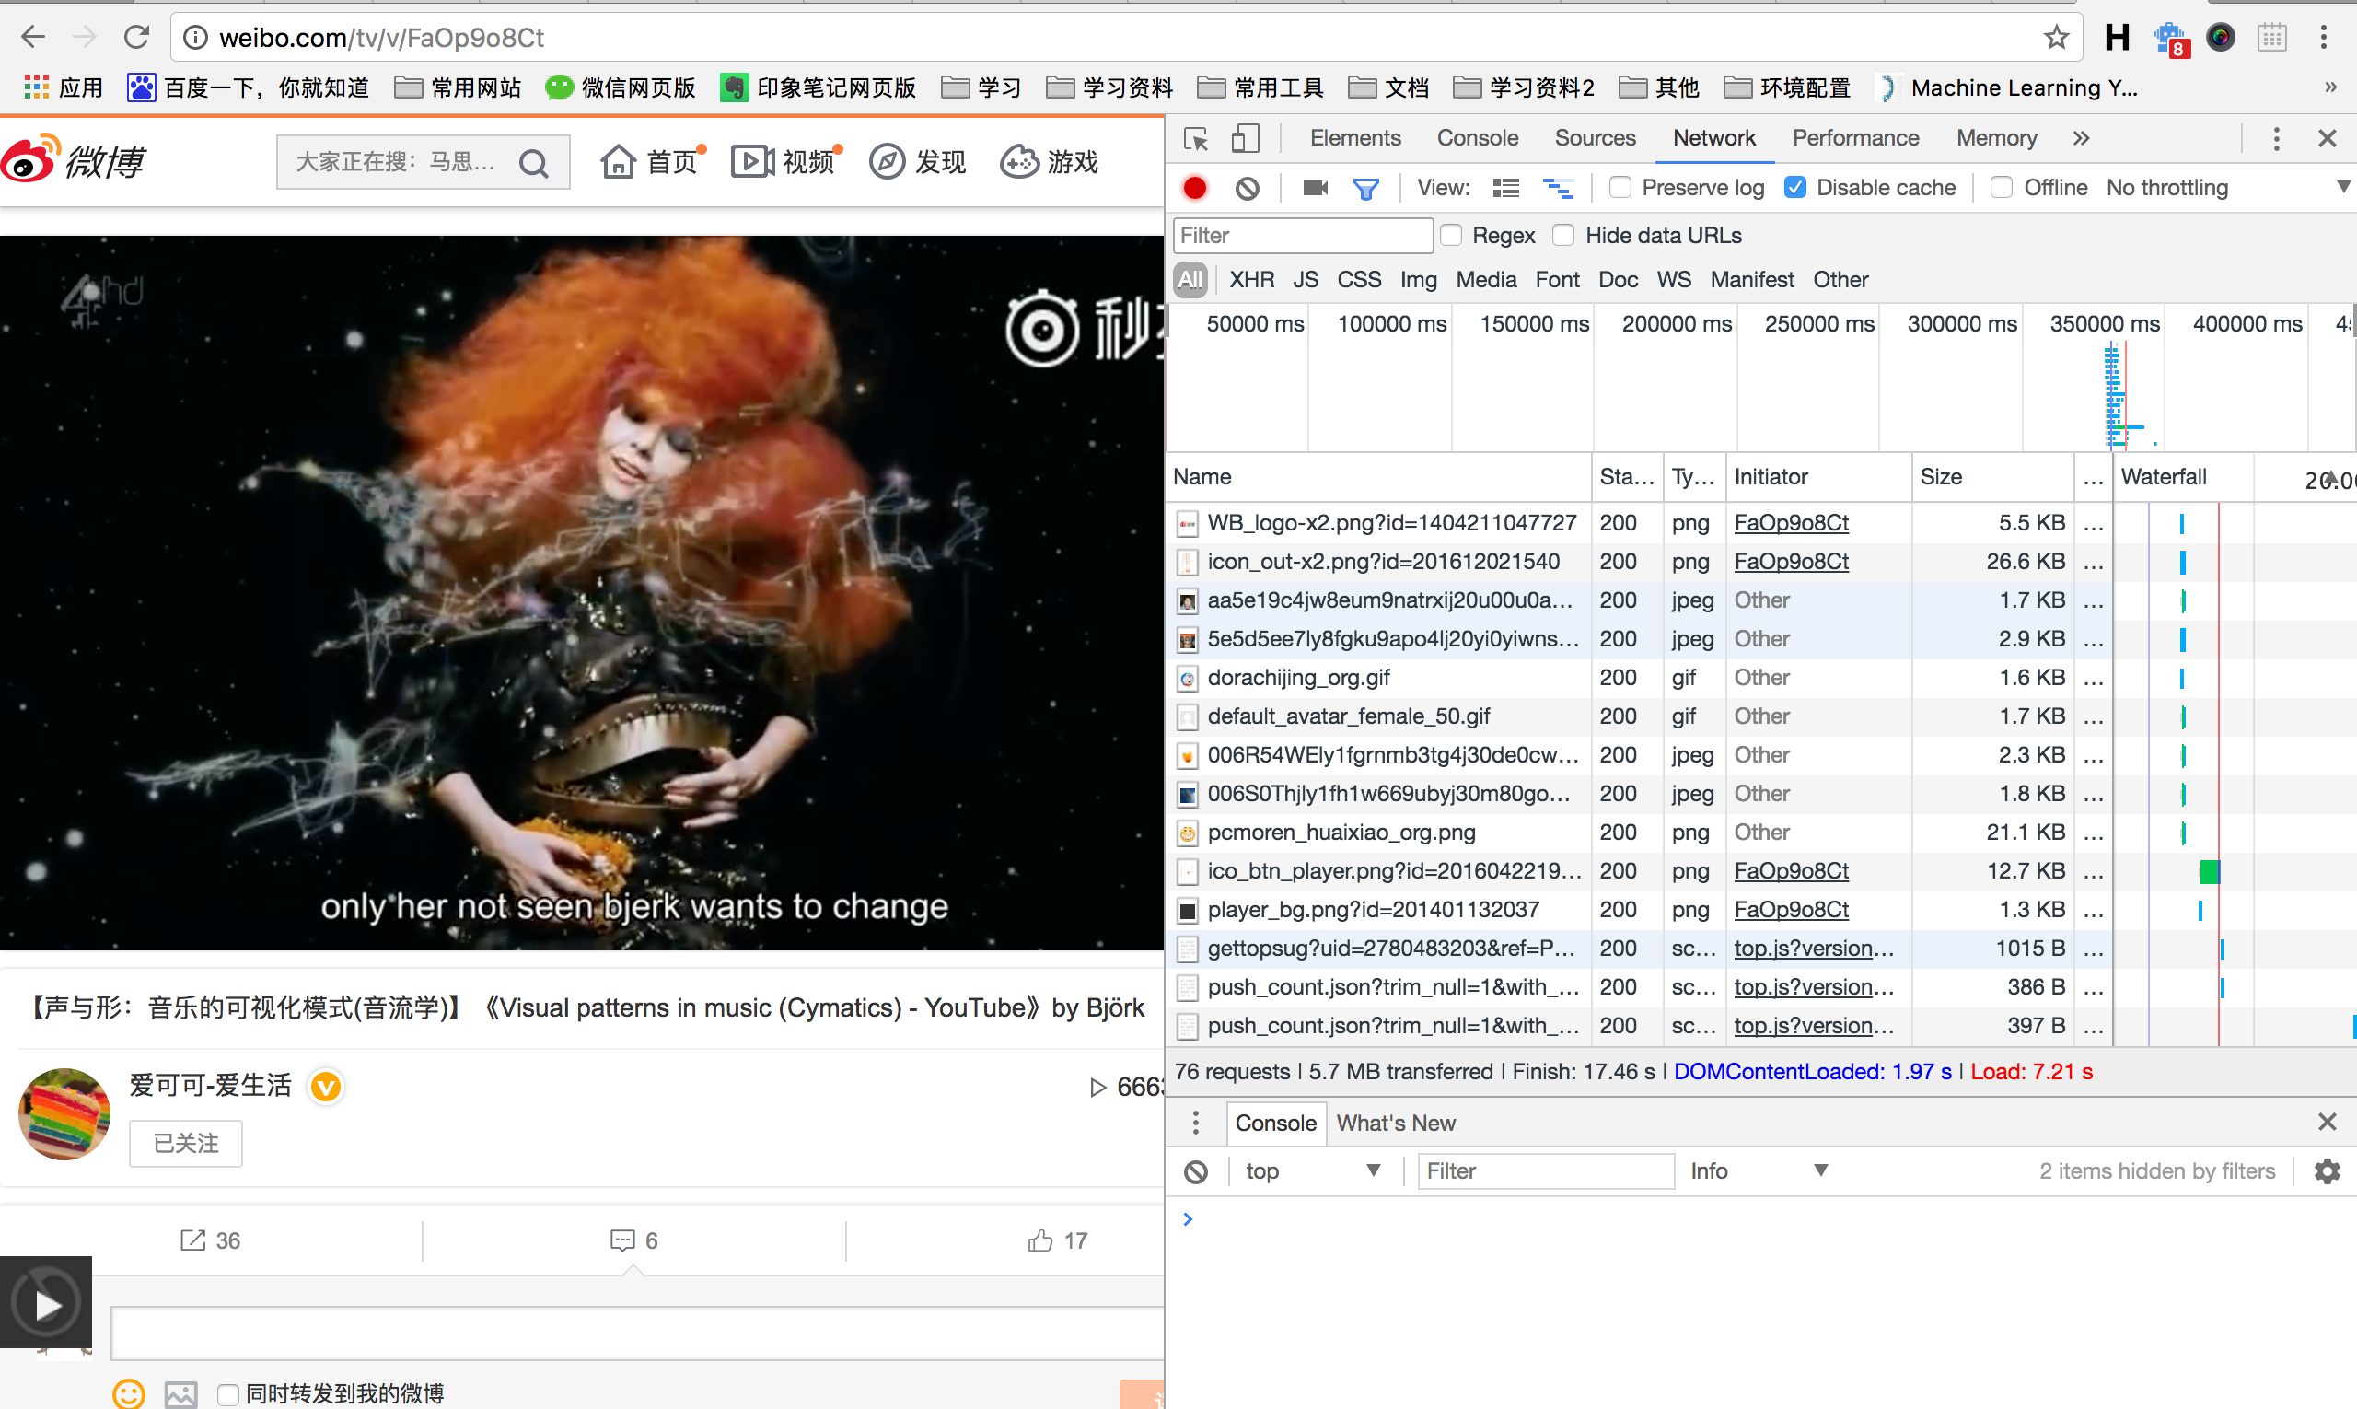Viewport: 2357px width, 1409px height.
Task: Click the Weibo search magnifier icon
Action: [x=533, y=163]
